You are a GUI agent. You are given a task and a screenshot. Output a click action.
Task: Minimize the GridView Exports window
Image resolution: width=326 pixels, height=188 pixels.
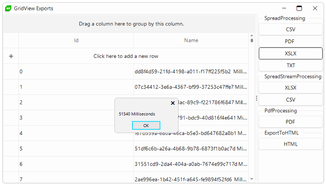coord(284,8)
